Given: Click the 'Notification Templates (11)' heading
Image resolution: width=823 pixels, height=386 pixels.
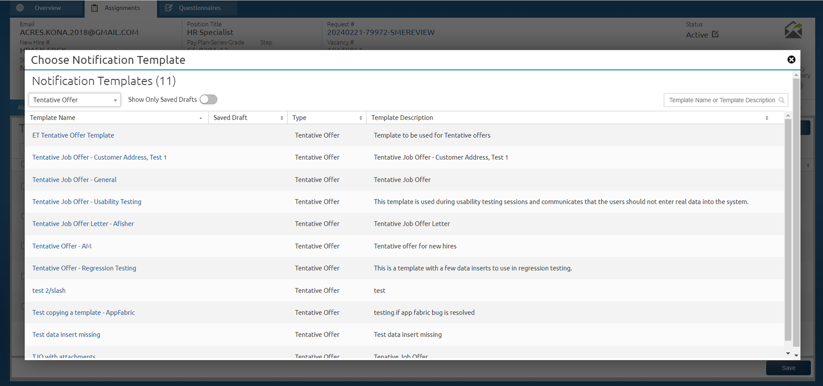Looking at the screenshot, I should (x=104, y=81).
